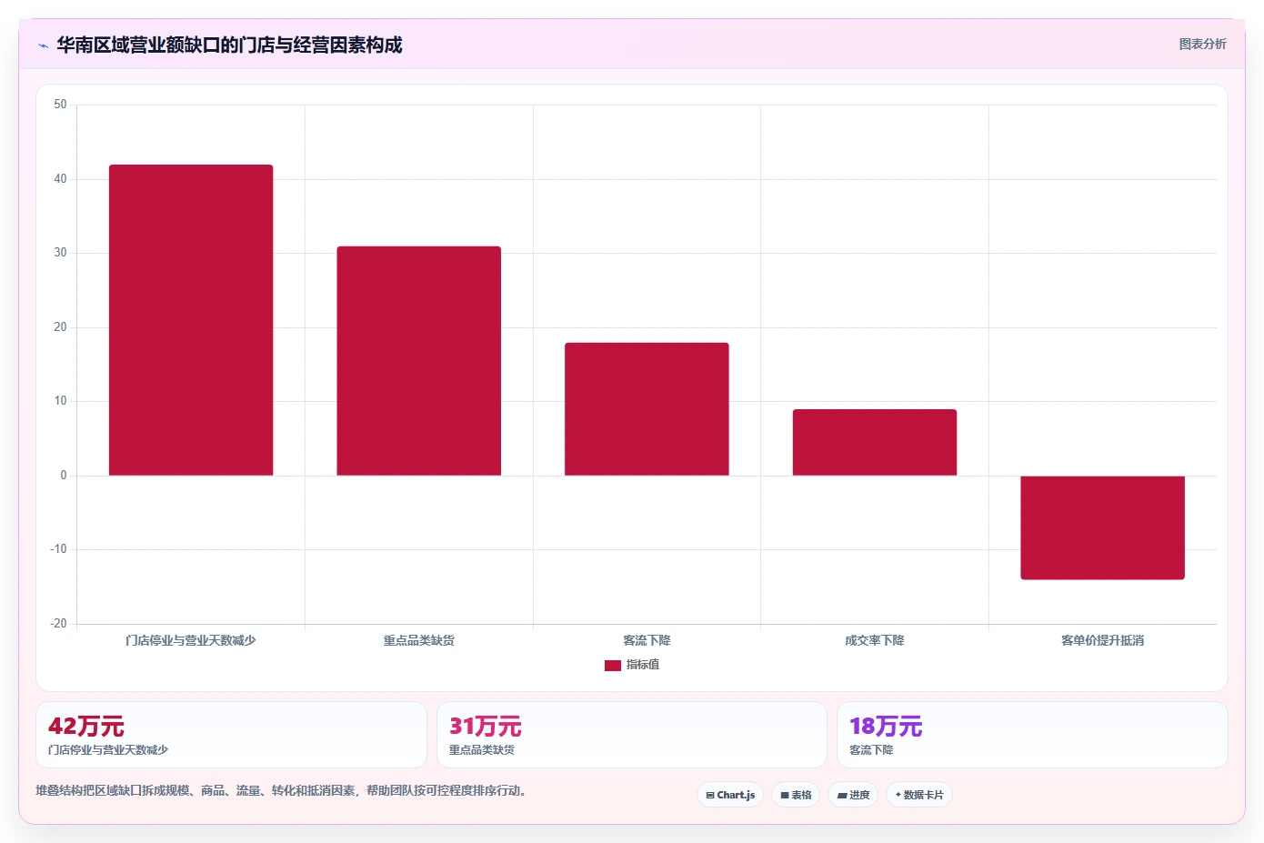Image resolution: width=1264 pixels, height=843 pixels.
Task: Toggle the 指标值 legend label
Action: (643, 665)
